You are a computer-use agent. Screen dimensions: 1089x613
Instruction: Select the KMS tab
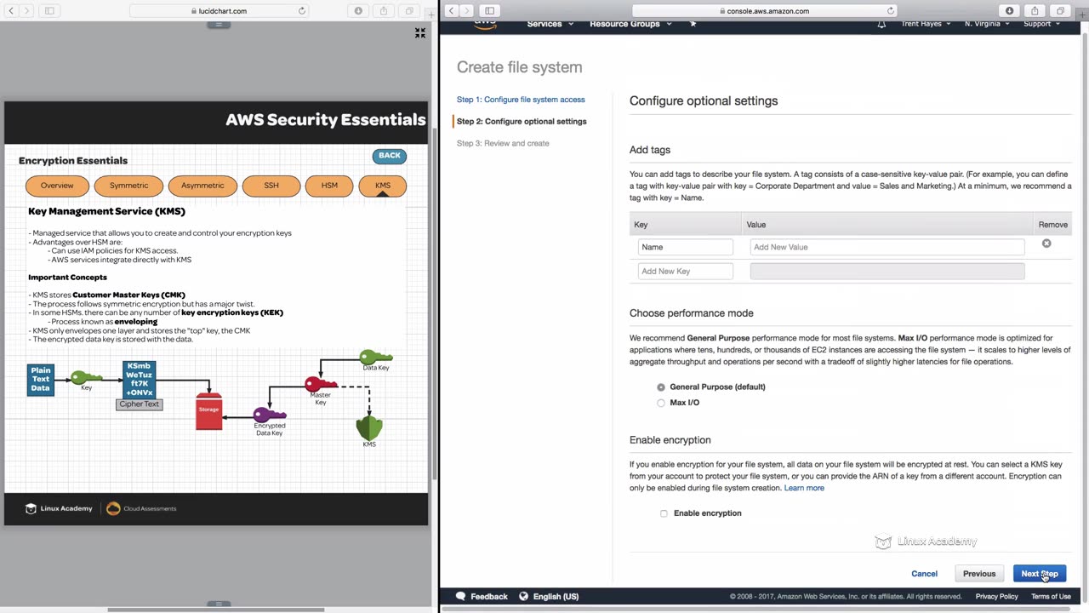pyautogui.click(x=383, y=186)
